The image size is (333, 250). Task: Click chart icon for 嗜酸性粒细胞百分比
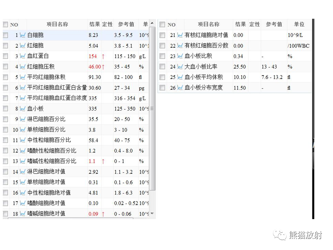23,151
